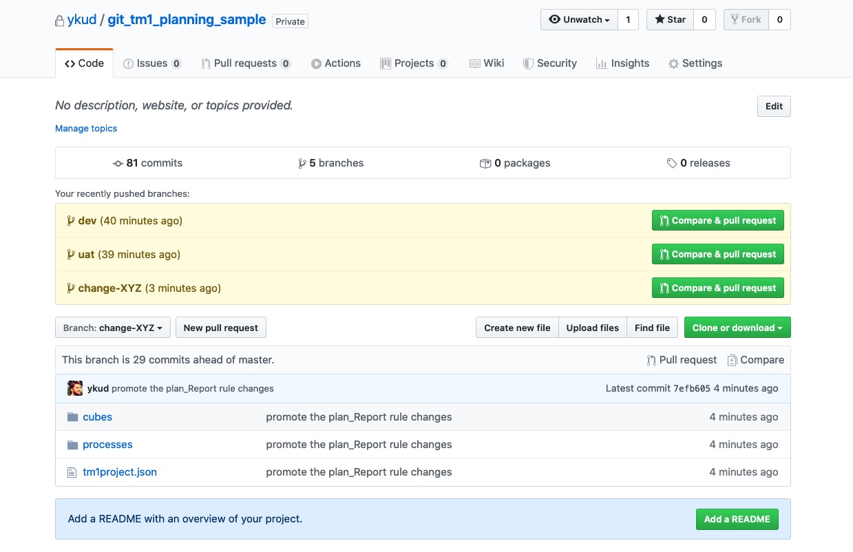Click the Find file button
The image size is (853, 552).
tap(653, 328)
